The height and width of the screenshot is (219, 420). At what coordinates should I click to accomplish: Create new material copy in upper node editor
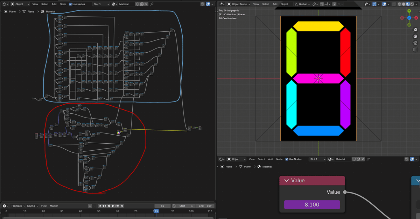click(x=142, y=4)
